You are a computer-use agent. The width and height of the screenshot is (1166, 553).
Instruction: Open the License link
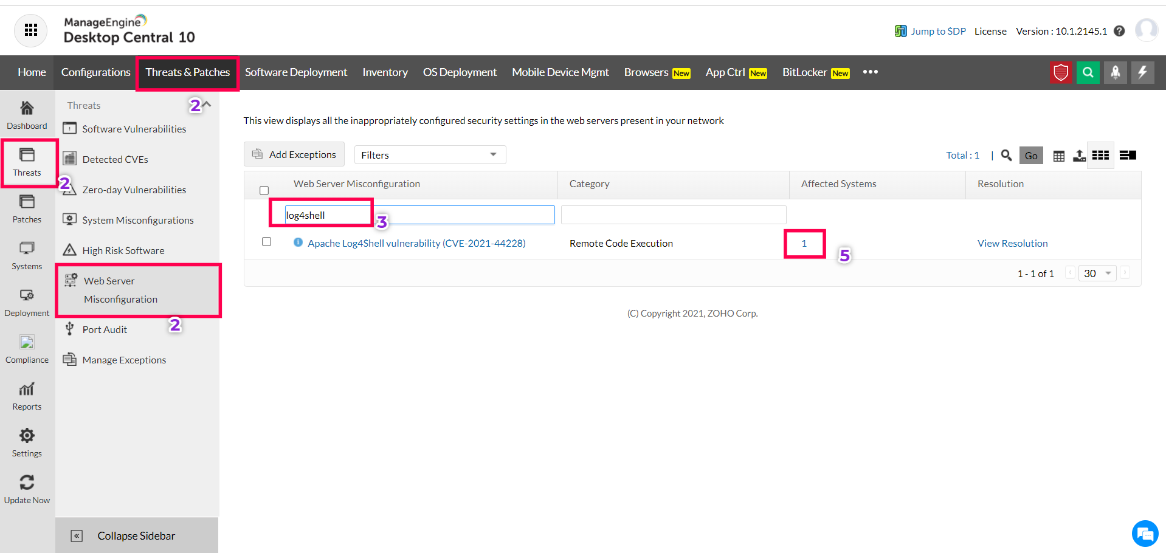990,31
